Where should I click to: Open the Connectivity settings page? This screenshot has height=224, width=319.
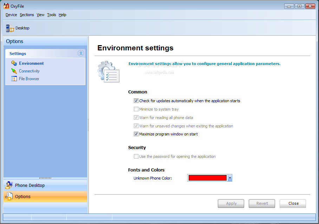(x=29, y=71)
